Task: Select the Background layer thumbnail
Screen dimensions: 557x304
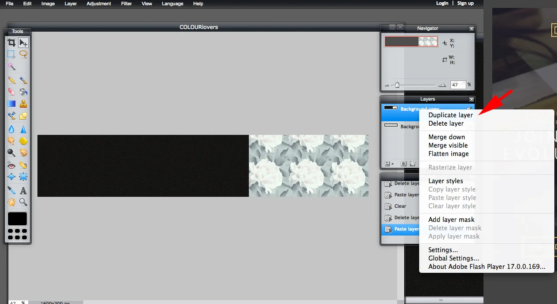Action: (x=391, y=125)
